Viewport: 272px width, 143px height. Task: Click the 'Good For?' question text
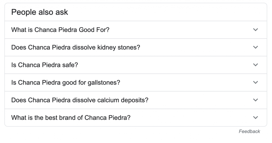point(60,30)
